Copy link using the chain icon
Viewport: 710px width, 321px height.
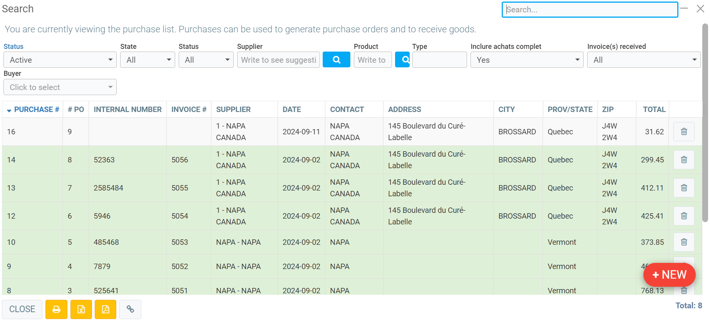click(130, 309)
